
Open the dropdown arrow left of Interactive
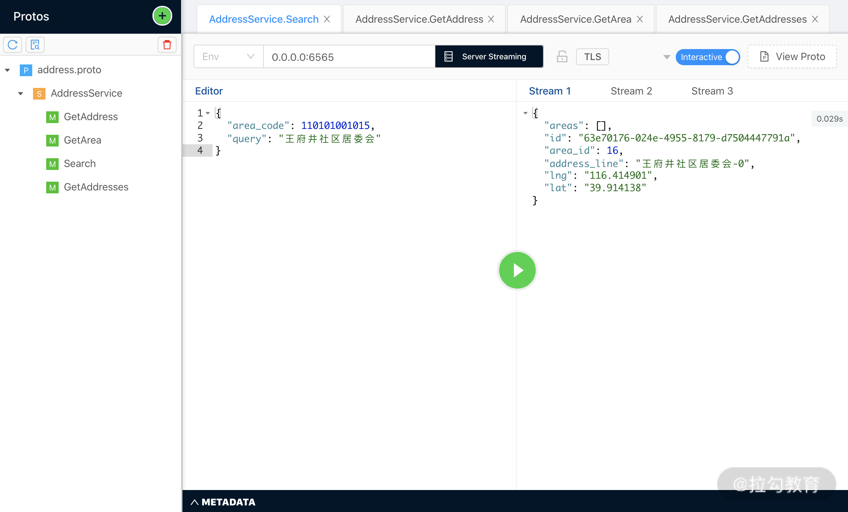pyautogui.click(x=667, y=57)
